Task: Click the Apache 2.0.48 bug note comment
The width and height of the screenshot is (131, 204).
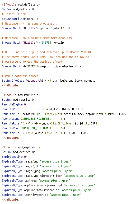Action: (x=46, y=52)
